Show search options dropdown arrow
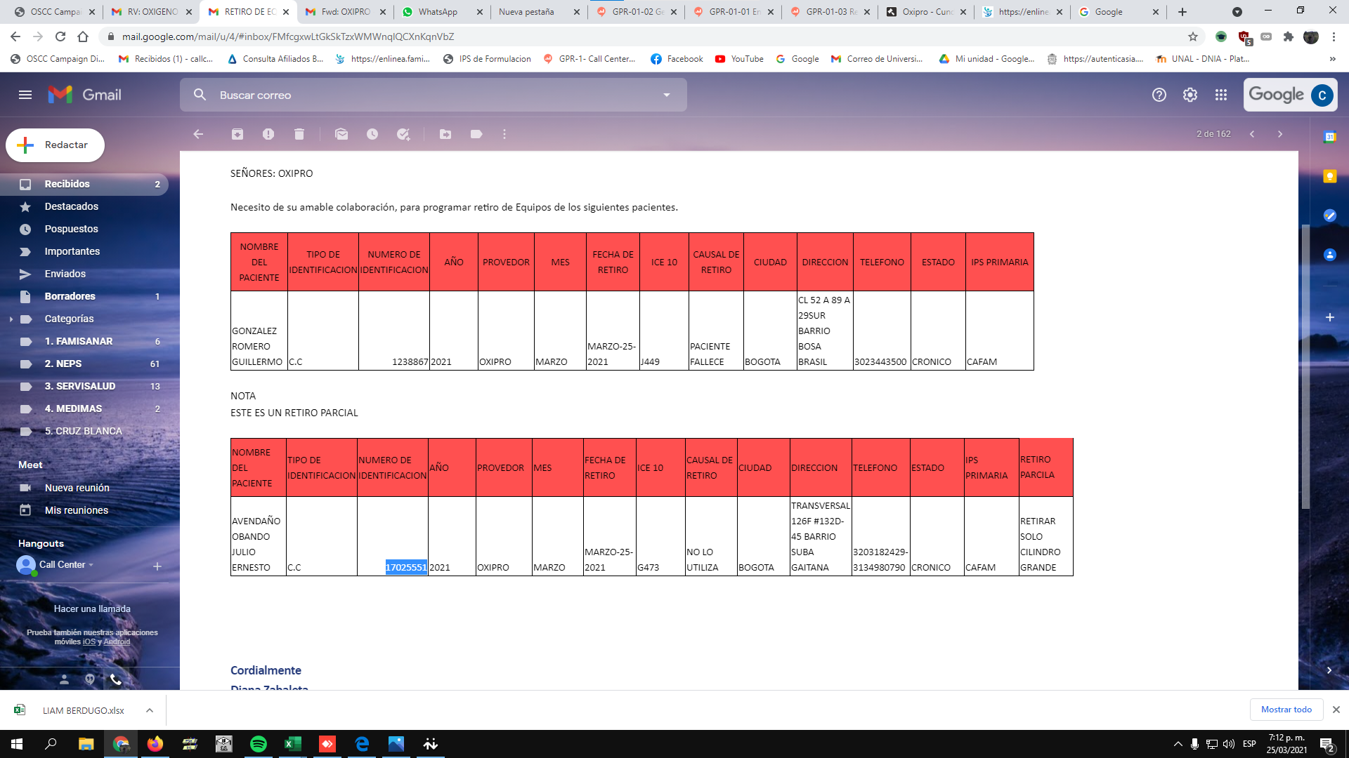This screenshot has width=1349, height=758. pos(667,95)
